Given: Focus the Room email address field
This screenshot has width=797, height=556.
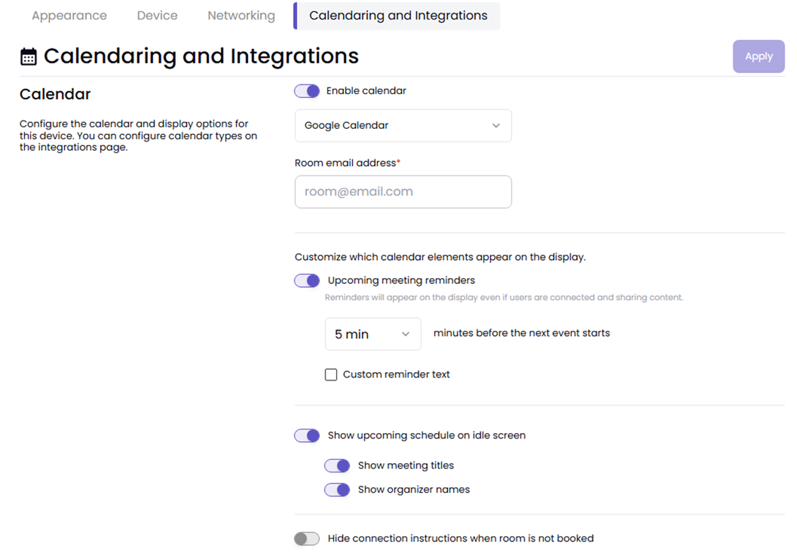Looking at the screenshot, I should coord(403,192).
